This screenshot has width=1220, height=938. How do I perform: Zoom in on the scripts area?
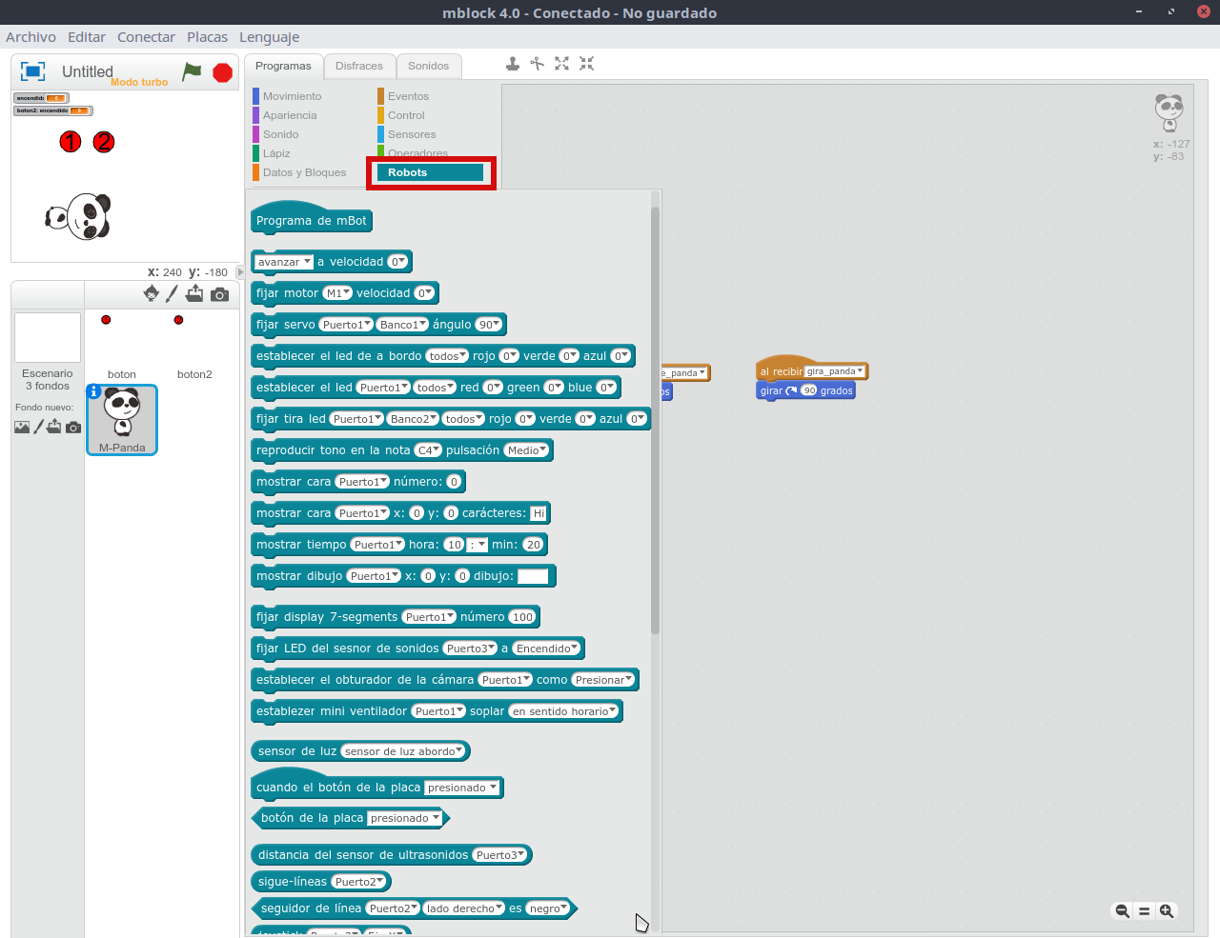pyautogui.click(x=1167, y=911)
